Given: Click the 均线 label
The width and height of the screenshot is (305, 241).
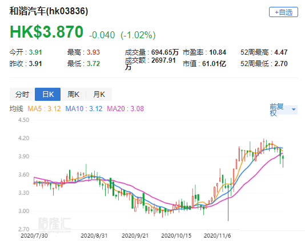Looking at the screenshot, I should point(16,109).
